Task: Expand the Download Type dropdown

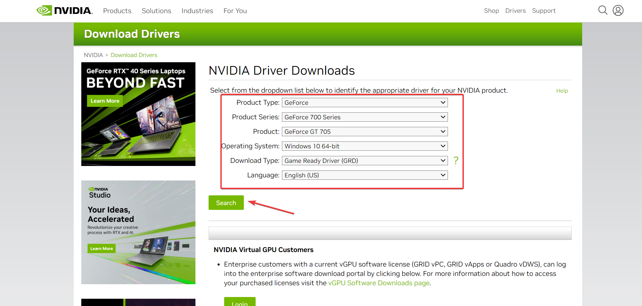Action: coord(365,161)
